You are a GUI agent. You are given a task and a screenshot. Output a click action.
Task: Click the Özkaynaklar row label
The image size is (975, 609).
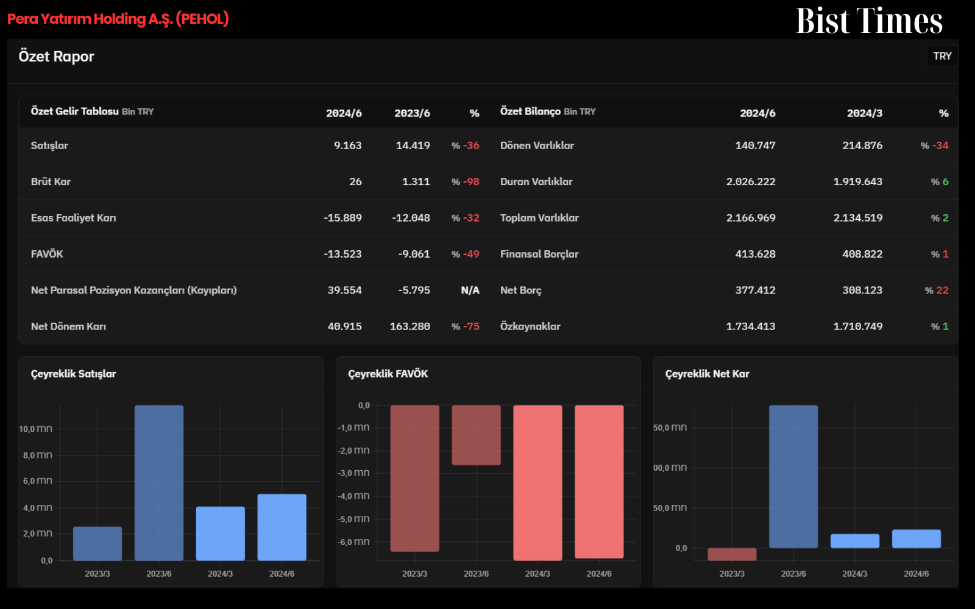[530, 326]
